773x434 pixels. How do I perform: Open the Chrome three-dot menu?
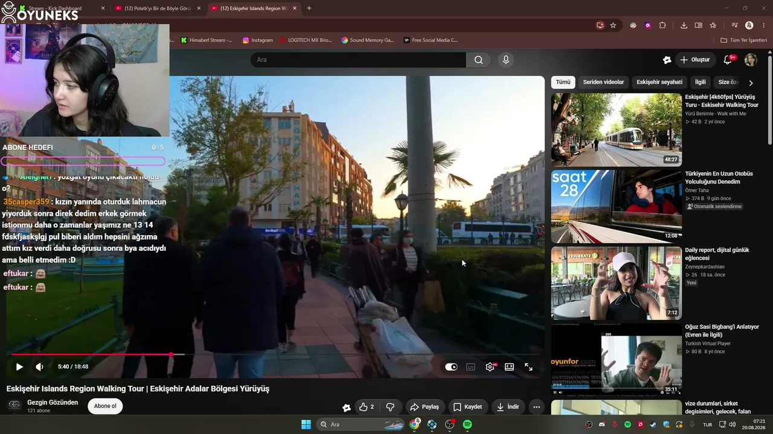763,25
